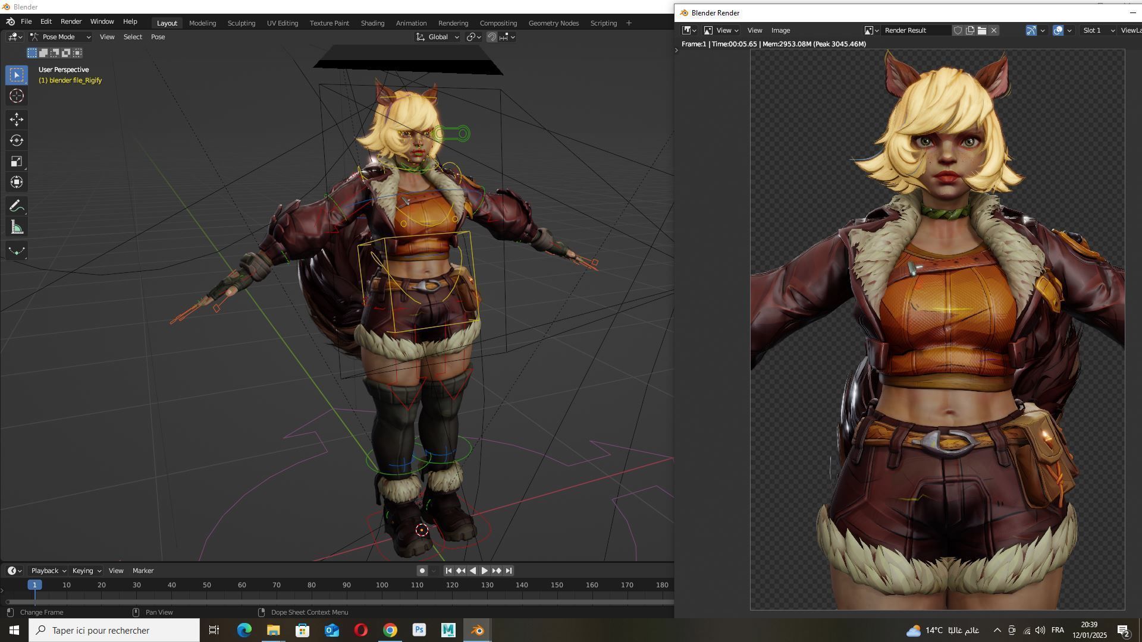The image size is (1142, 642).
Task: Click the taskbar search box
Action: click(114, 630)
